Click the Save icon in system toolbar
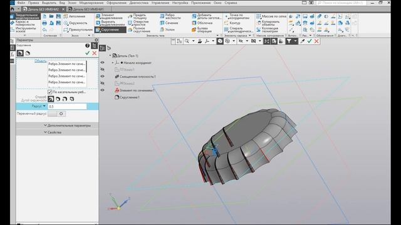This screenshot has height=225, width=401. coord(58,16)
